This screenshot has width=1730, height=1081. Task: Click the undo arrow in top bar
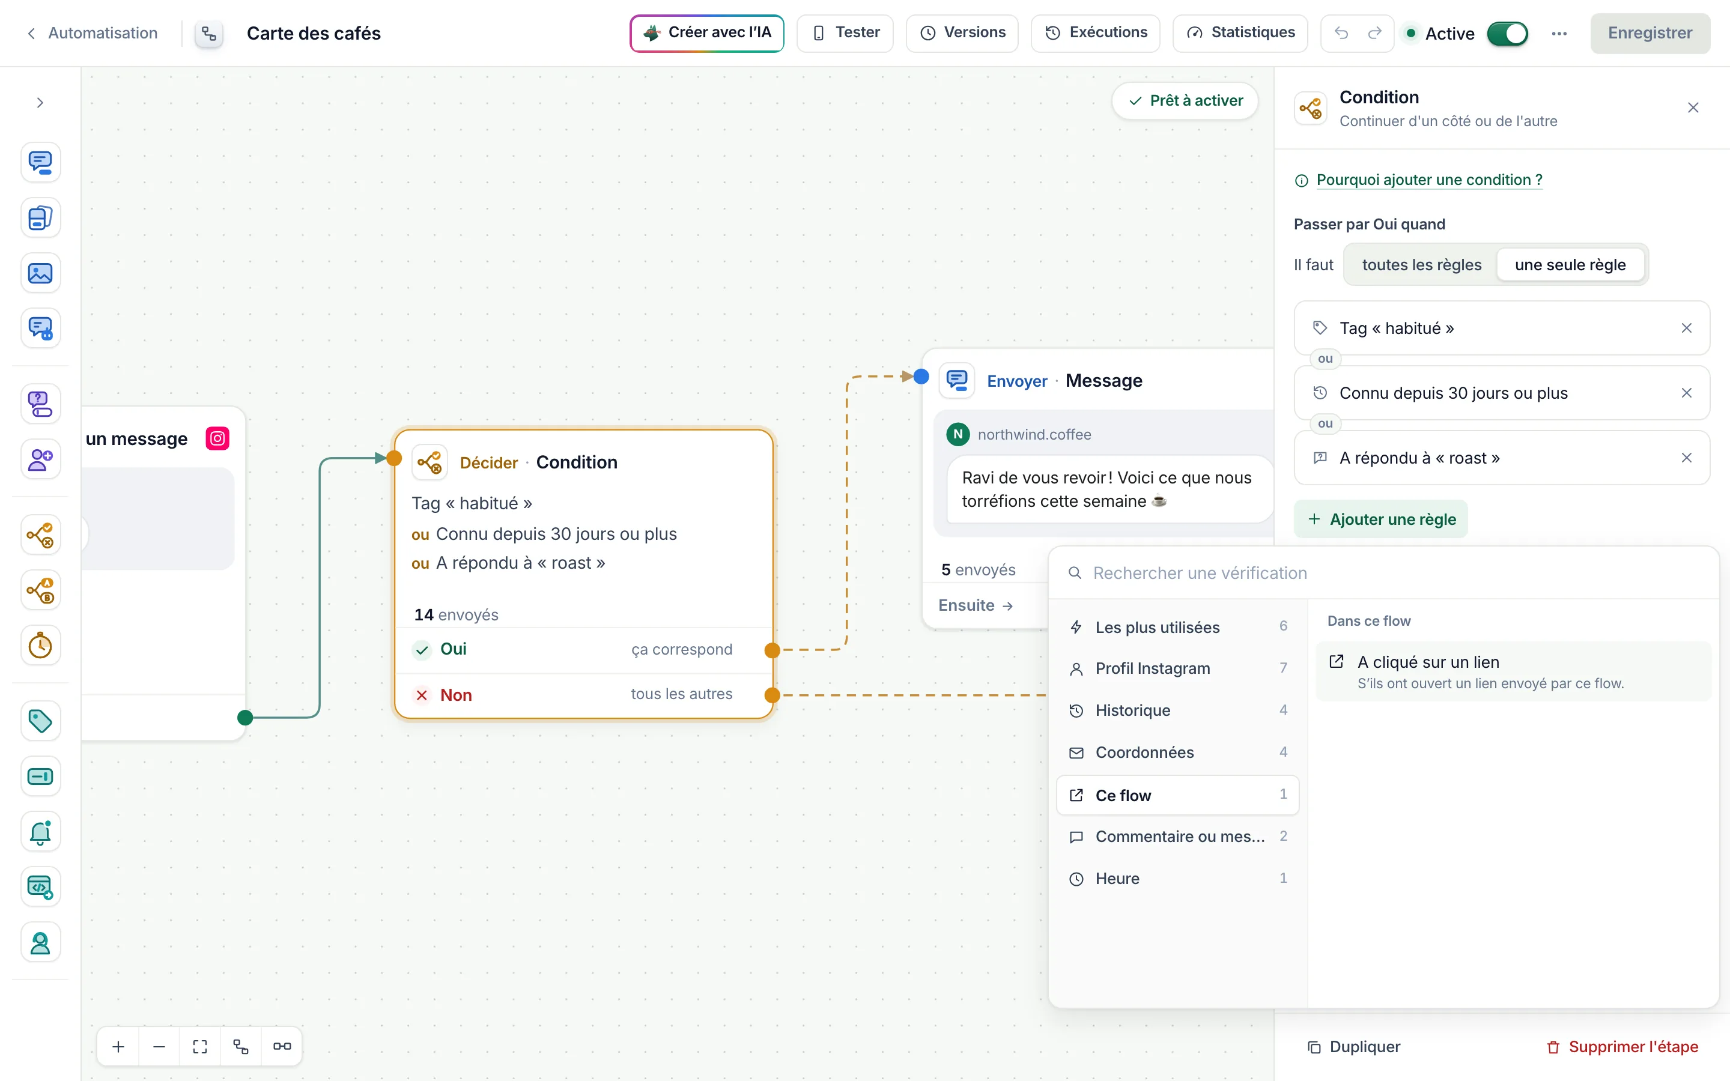(1341, 33)
